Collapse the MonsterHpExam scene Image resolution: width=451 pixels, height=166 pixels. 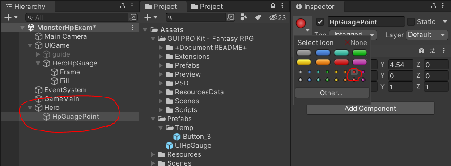pyautogui.click(x=22, y=28)
